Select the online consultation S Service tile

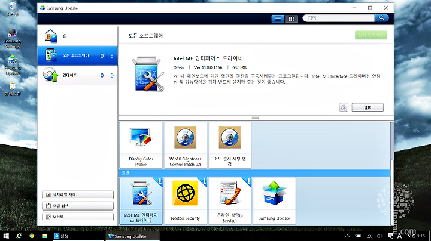[x=230, y=201]
